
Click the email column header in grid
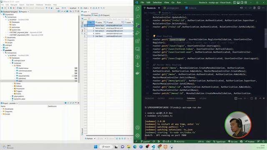114,22
